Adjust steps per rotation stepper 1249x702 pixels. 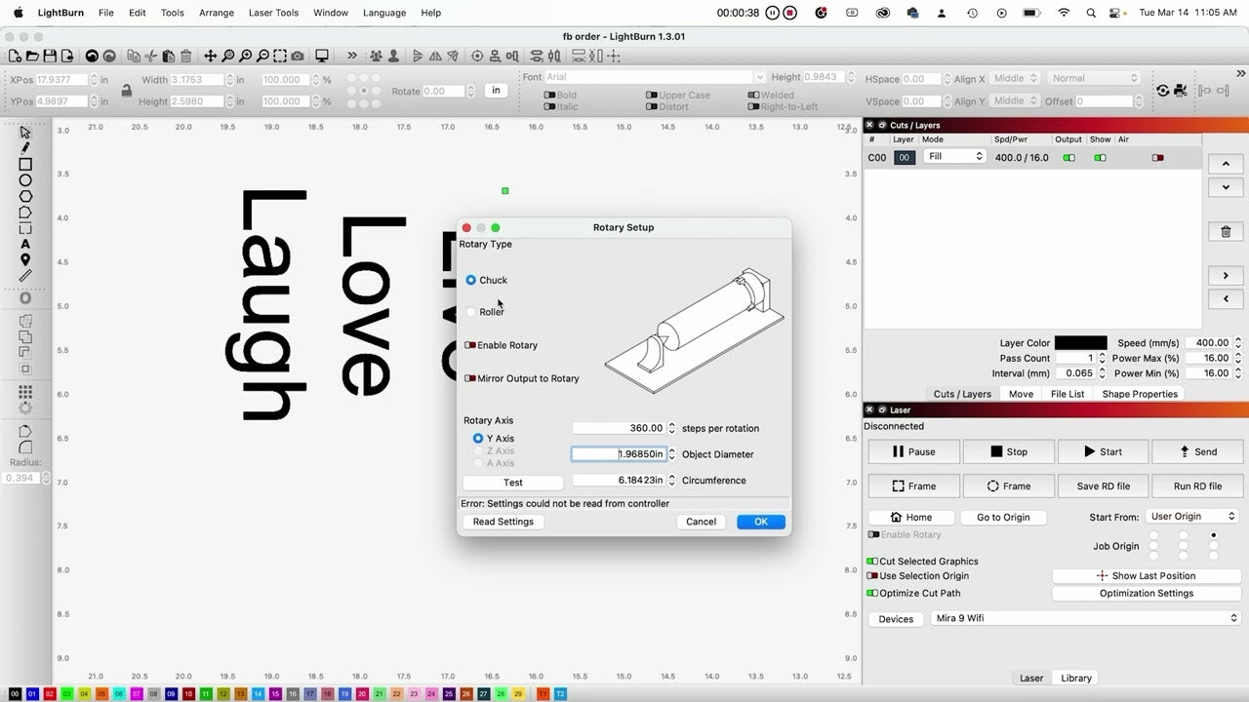[x=671, y=428]
